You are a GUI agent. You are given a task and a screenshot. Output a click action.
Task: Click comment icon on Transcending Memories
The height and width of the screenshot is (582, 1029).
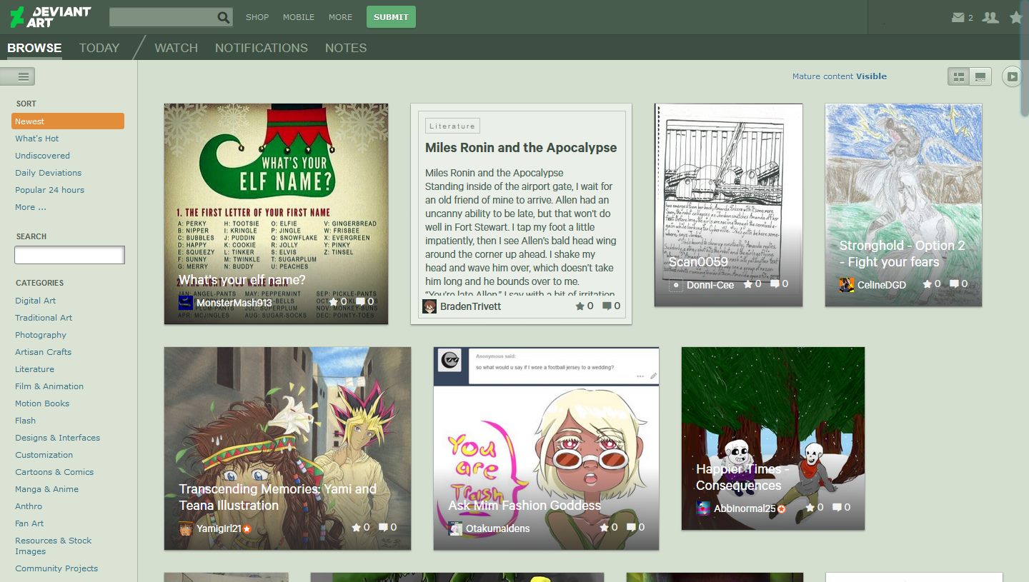tap(383, 527)
